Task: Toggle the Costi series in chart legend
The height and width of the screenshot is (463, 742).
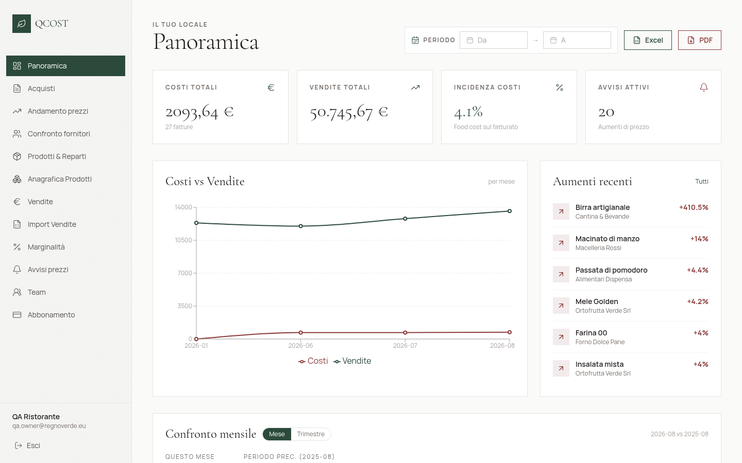Action: point(313,361)
